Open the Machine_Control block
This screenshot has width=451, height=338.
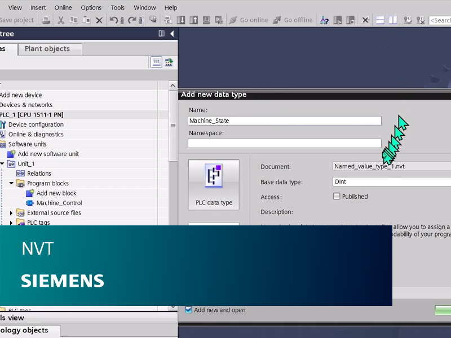(59, 203)
